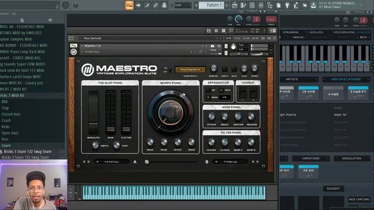Toggle the Legato button

pos(224,69)
